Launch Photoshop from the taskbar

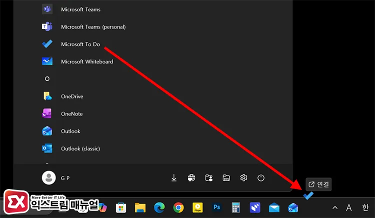[216, 207]
